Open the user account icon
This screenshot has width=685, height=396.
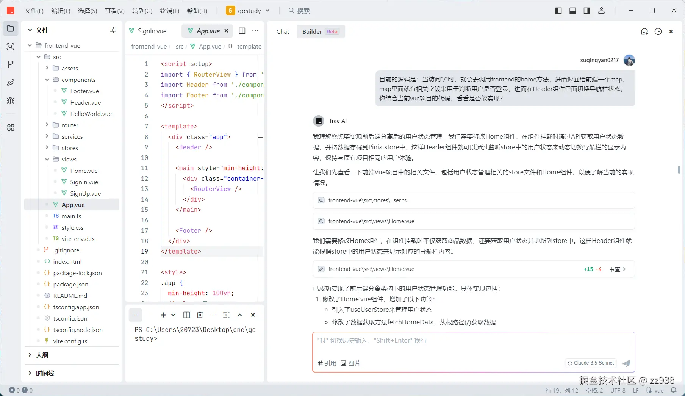click(601, 11)
